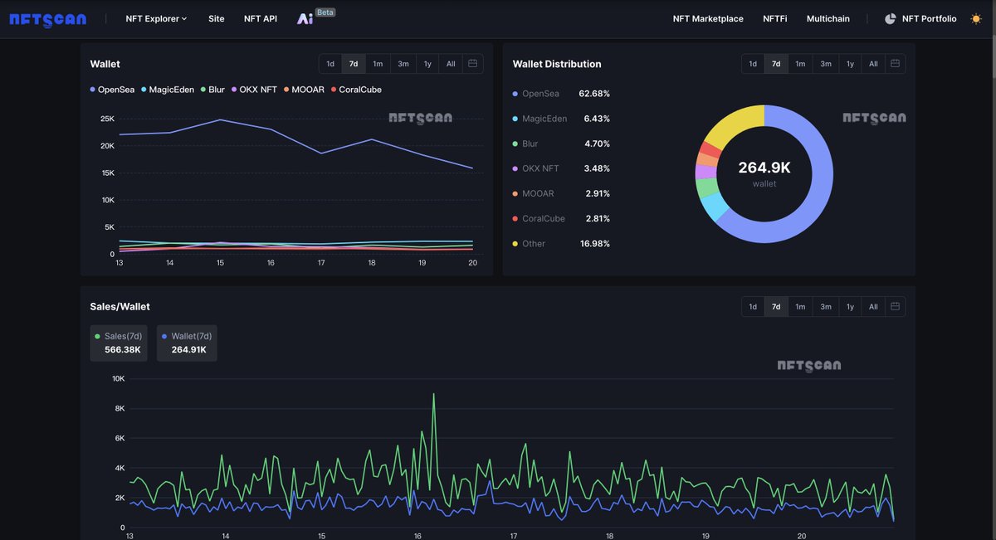This screenshot has height=540, width=996.
Task: Open the AI Beta feature icon
Action: pyautogui.click(x=305, y=18)
